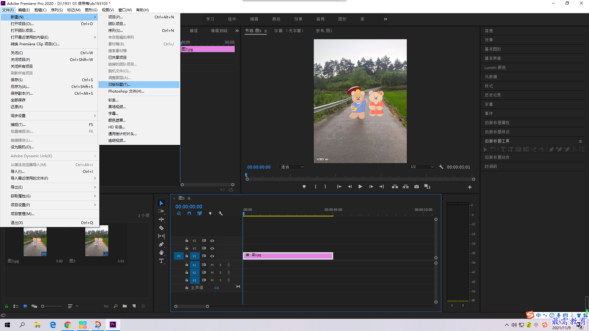This screenshot has height=331, width=589.
Task: Open timeline display settings wrench
Action: pyautogui.click(x=221, y=213)
